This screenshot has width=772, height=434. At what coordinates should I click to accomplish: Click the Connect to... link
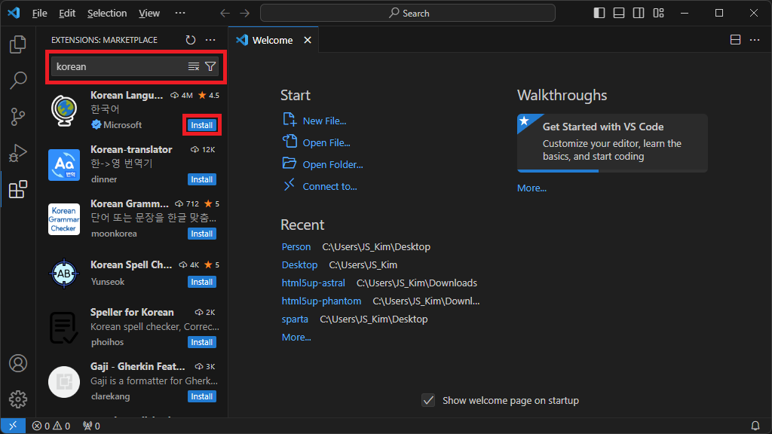(329, 187)
